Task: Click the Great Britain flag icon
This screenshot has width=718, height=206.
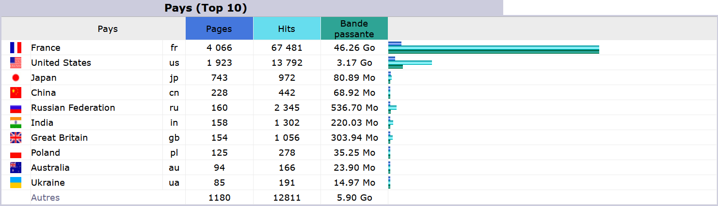Action: 16,138
